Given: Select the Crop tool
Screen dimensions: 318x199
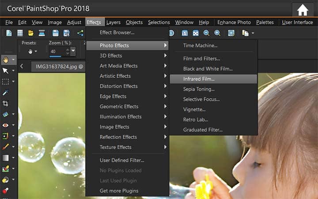Looking at the screenshot, I should [5, 103].
